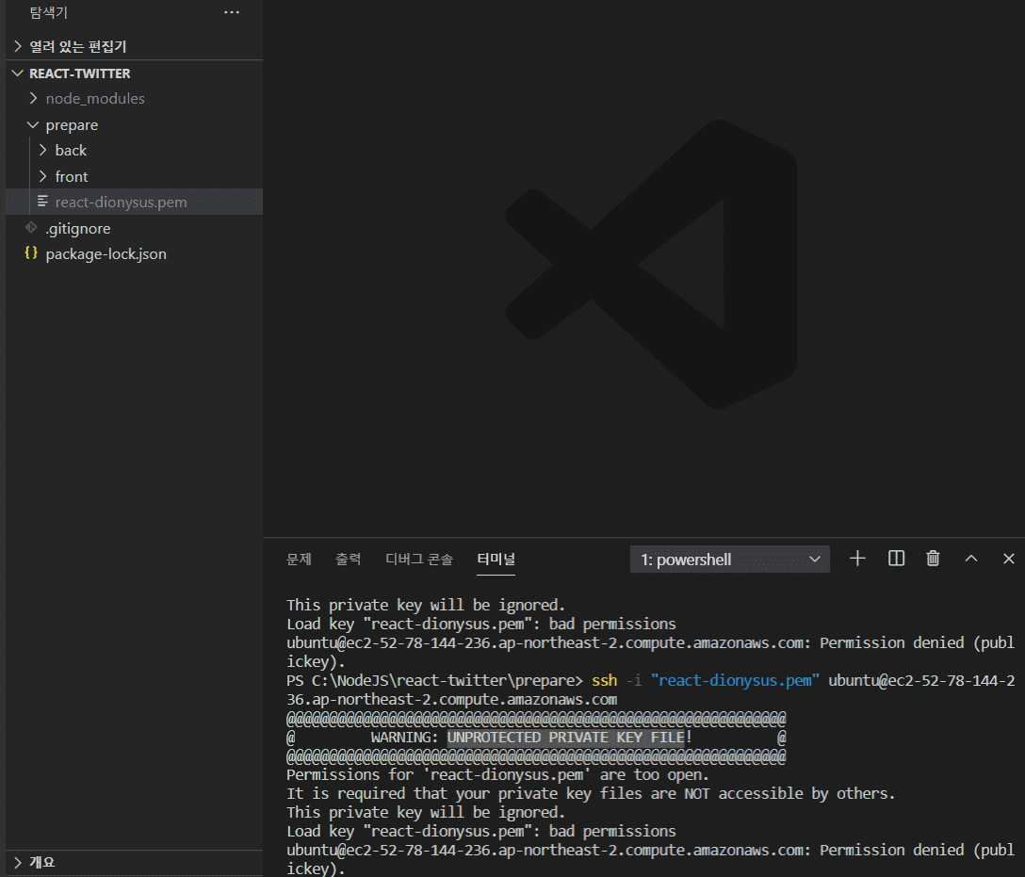Select the 터미널 tab
The height and width of the screenshot is (877, 1025).
tap(496, 560)
